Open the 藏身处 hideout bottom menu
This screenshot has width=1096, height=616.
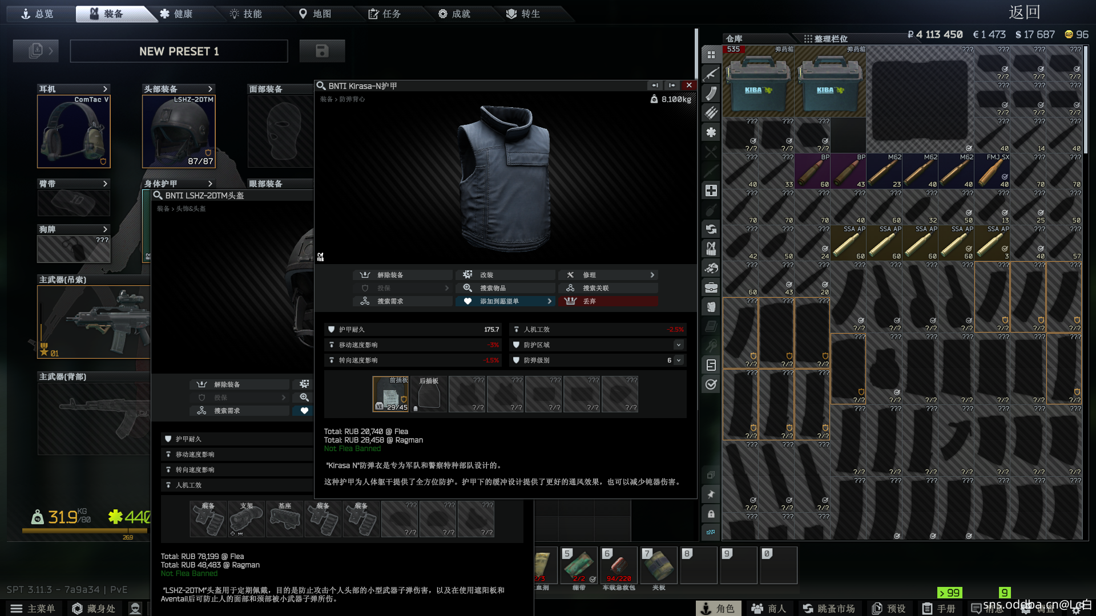tap(94, 609)
